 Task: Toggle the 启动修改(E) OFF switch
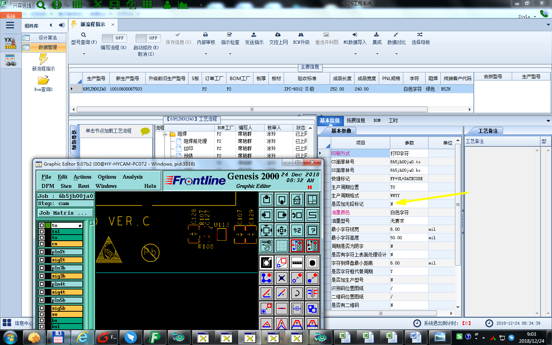tap(148, 38)
